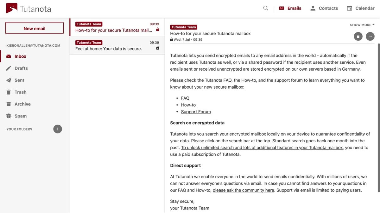Select the Drafts pencil icon
This screenshot has width=380, height=213.
tap(9, 68)
